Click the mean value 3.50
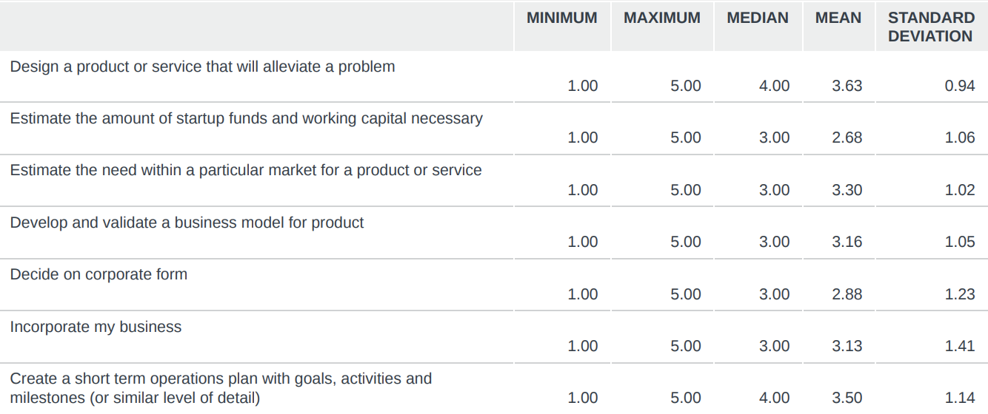 (847, 398)
